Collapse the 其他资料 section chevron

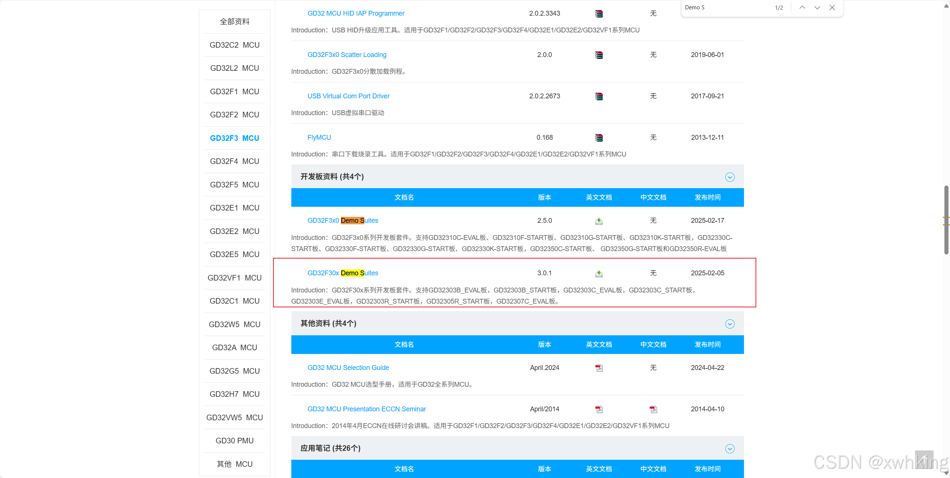click(x=729, y=324)
